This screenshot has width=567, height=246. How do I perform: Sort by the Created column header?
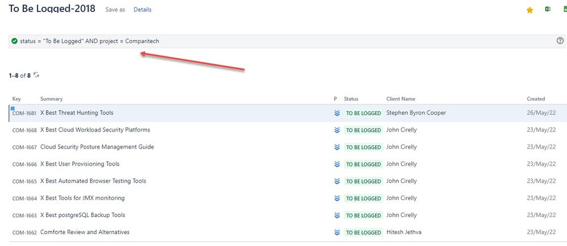(x=536, y=99)
